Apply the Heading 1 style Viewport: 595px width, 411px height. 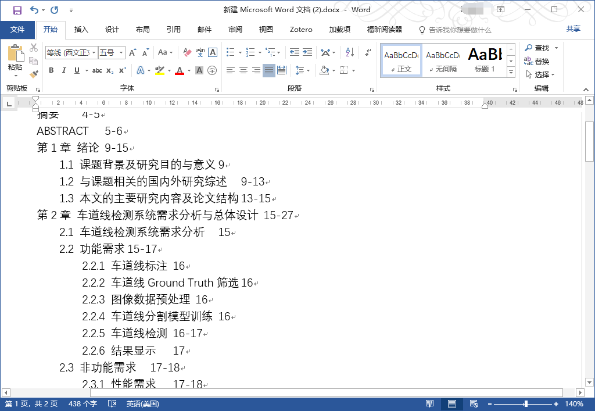pyautogui.click(x=485, y=60)
